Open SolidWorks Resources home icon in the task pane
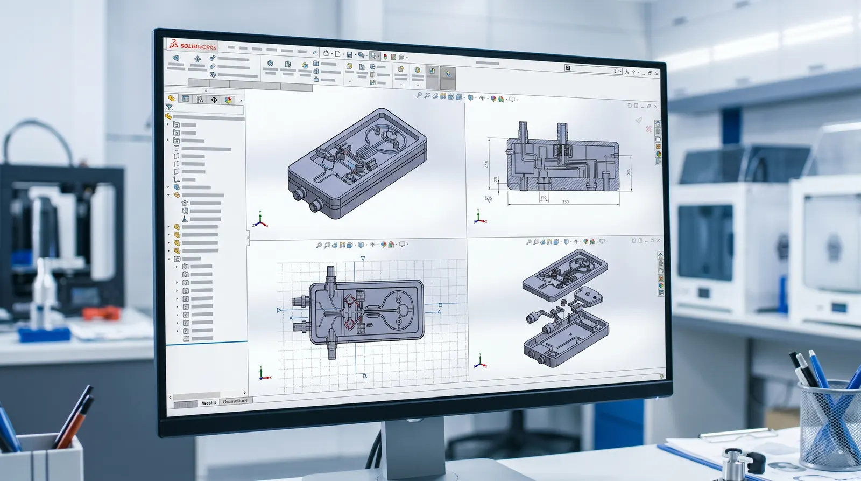Image resolution: width=861 pixels, height=481 pixels. coord(658,123)
